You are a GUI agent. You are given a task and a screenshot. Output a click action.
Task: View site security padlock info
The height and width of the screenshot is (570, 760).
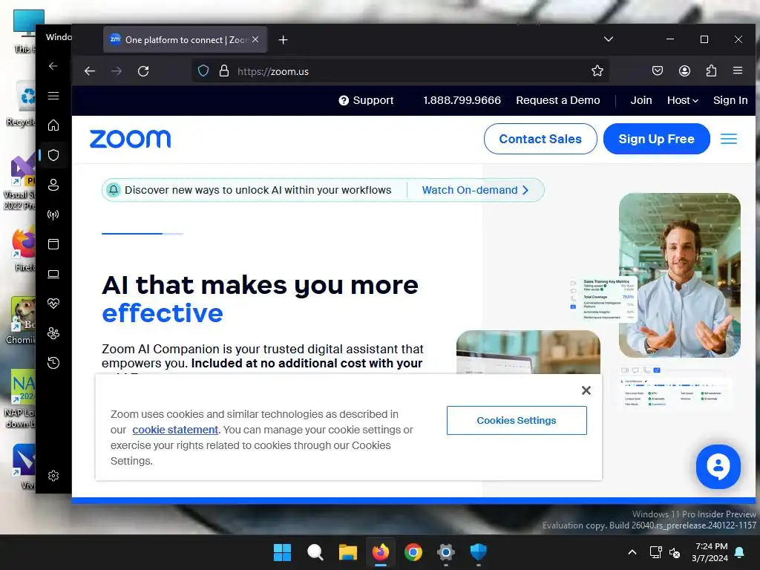coord(224,71)
